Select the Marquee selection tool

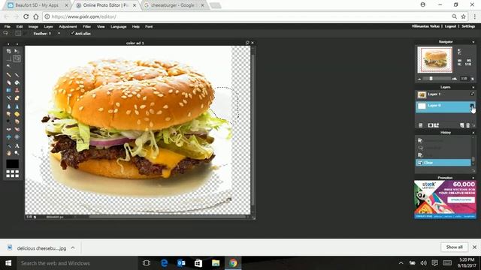coord(8,58)
